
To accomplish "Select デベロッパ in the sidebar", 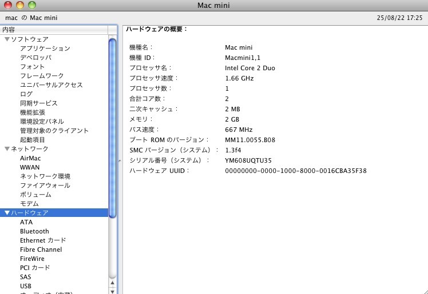I will click(35, 58).
